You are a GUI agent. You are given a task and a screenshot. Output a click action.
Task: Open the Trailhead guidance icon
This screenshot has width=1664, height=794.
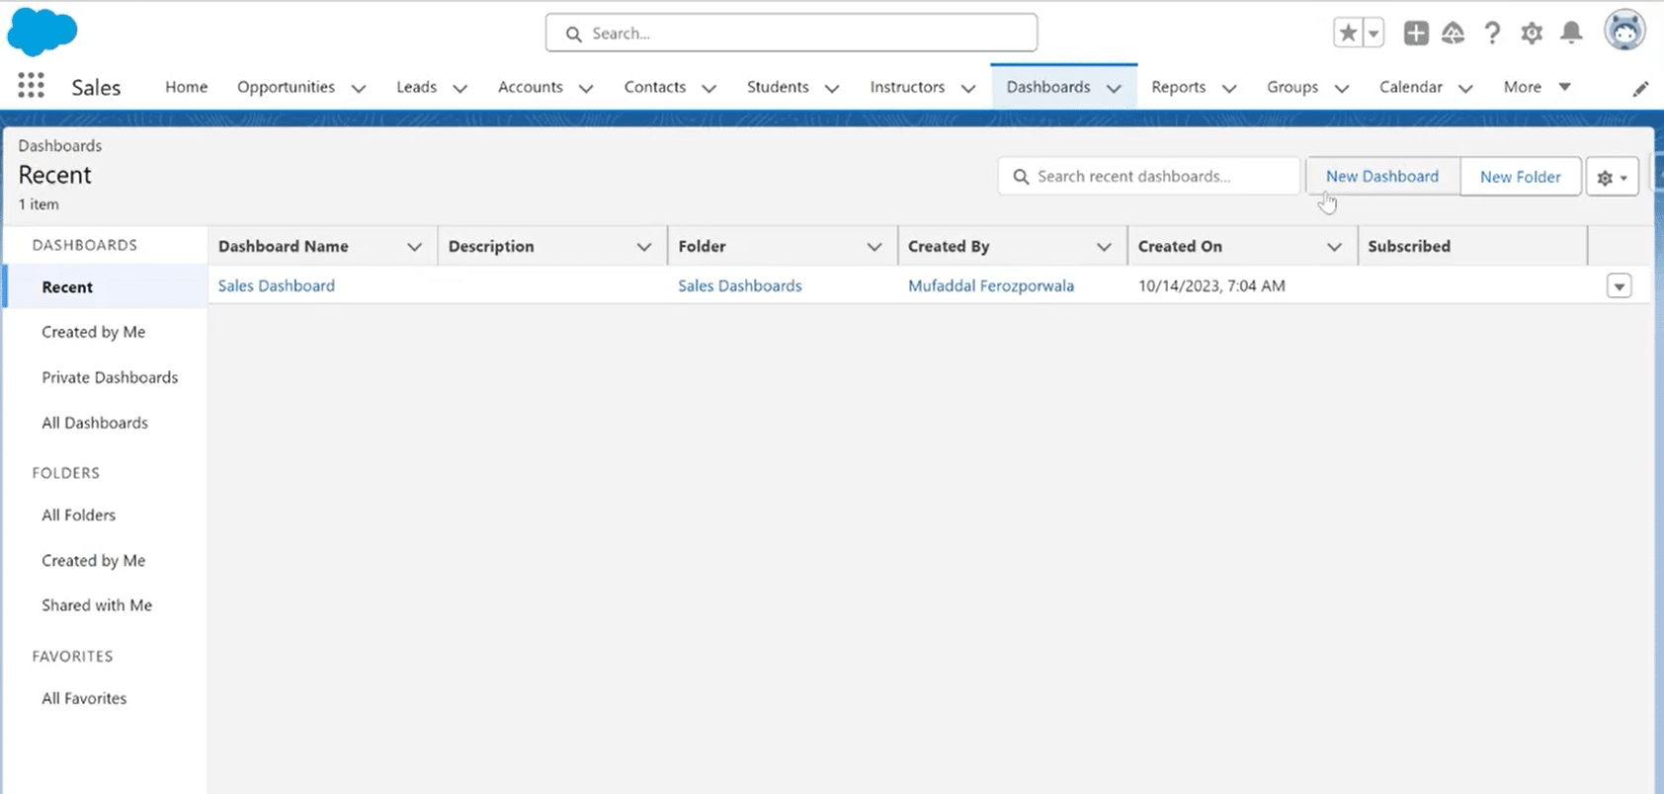coord(1453,33)
